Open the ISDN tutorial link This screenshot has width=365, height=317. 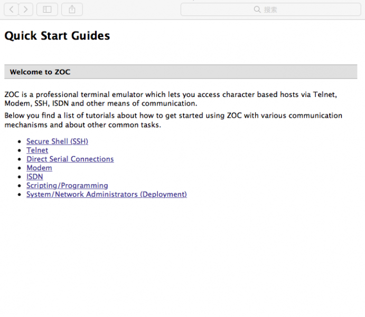35,177
